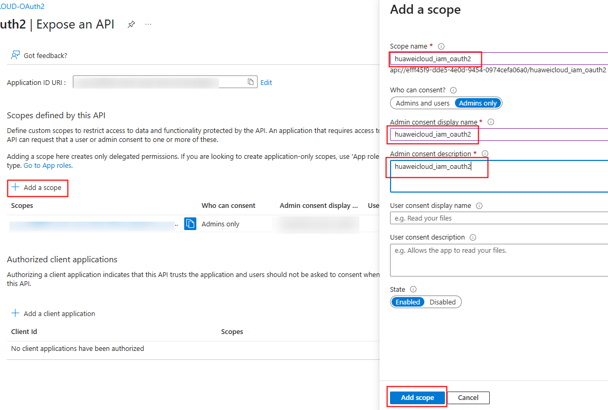Click No client applications have been authorized

click(78, 348)
